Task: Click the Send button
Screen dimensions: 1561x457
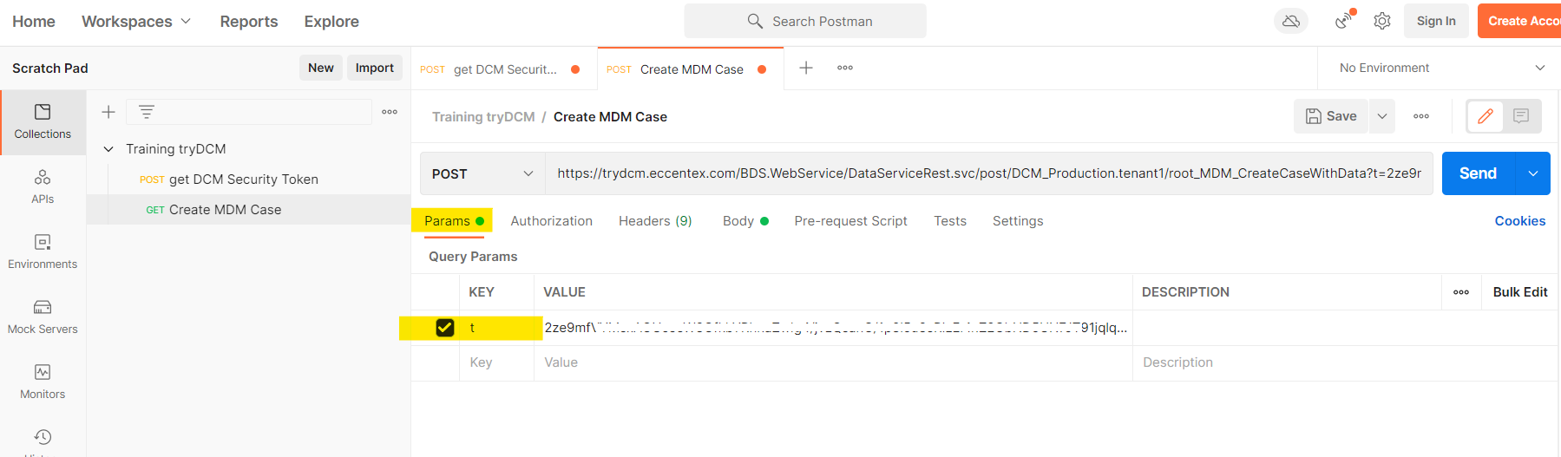Action: point(1478,173)
